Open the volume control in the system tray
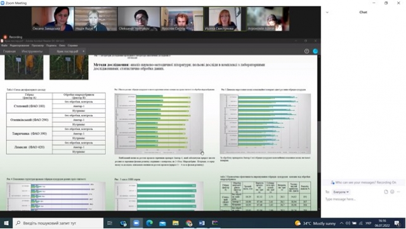The height and width of the screenshot is (229, 406). [348, 223]
